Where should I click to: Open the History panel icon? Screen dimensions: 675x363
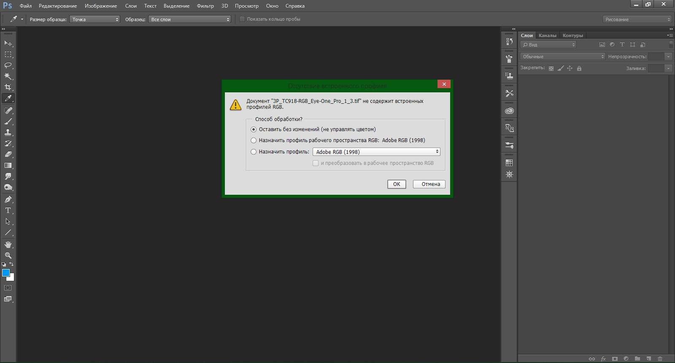coord(509,42)
